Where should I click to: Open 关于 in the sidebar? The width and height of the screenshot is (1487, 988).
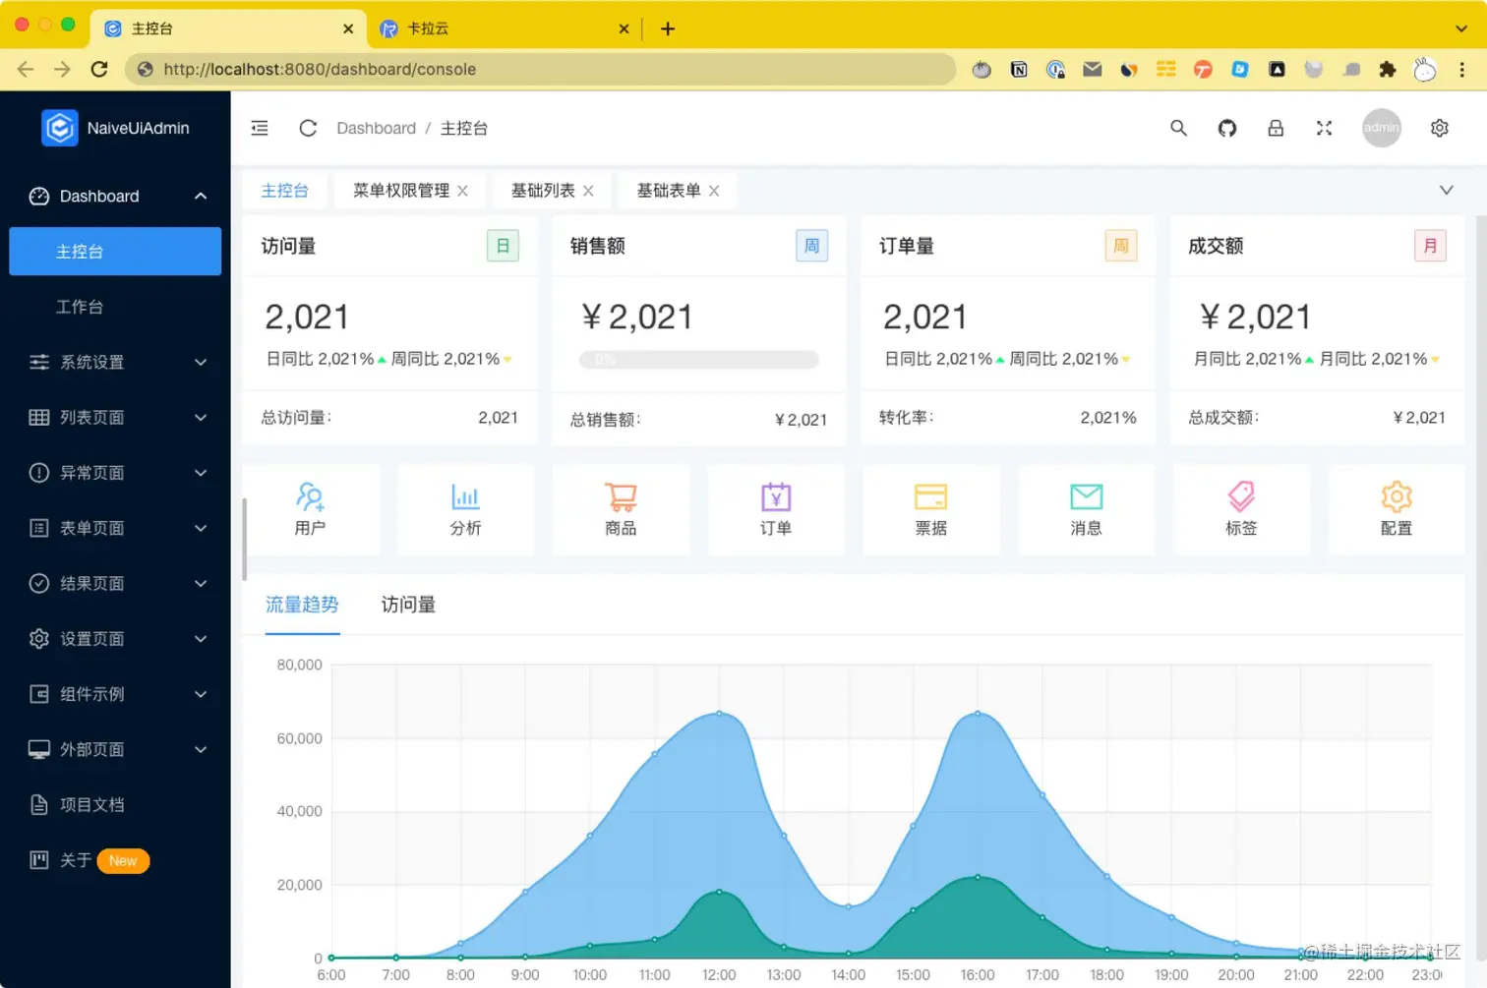click(115, 860)
